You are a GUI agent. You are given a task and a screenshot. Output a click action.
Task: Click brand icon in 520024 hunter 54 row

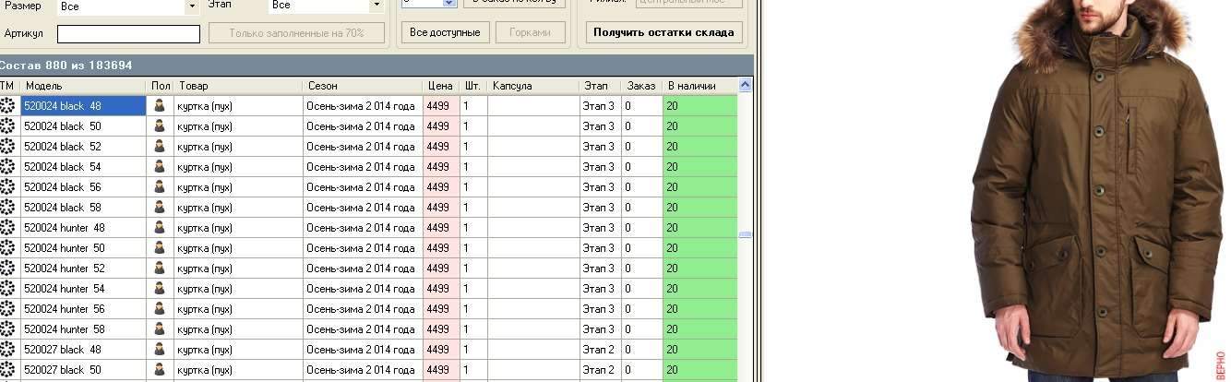coord(7,289)
